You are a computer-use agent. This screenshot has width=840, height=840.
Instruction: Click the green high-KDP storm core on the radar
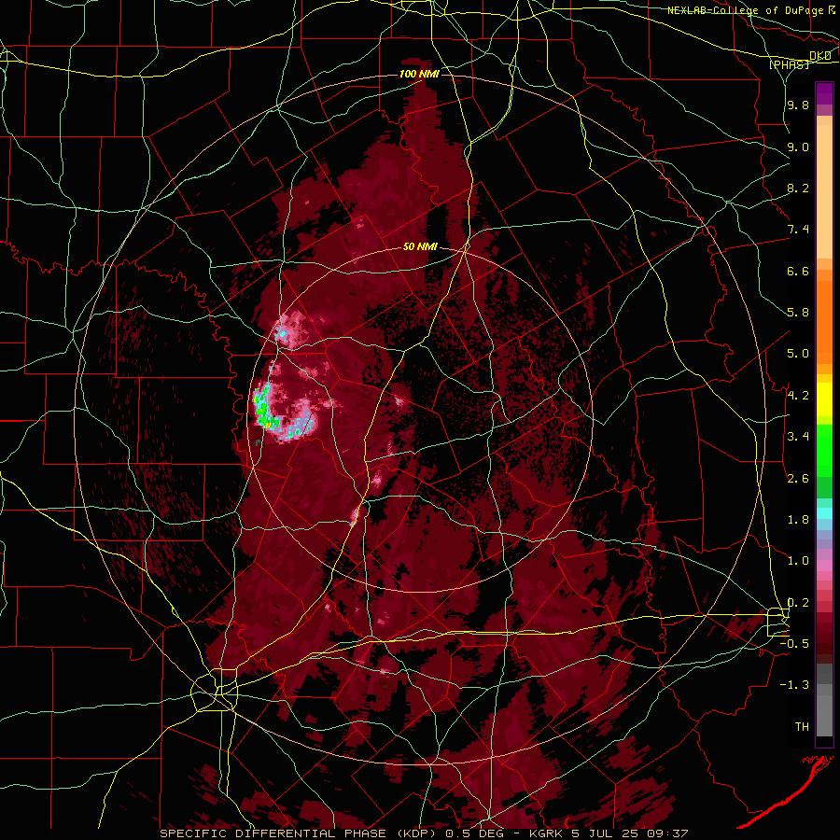point(261,408)
